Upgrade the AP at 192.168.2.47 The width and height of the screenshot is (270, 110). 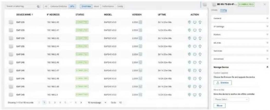click(x=200, y=70)
